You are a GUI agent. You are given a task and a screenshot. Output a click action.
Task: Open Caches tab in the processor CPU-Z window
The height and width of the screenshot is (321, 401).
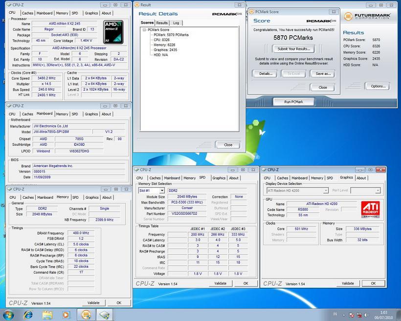click(27, 13)
